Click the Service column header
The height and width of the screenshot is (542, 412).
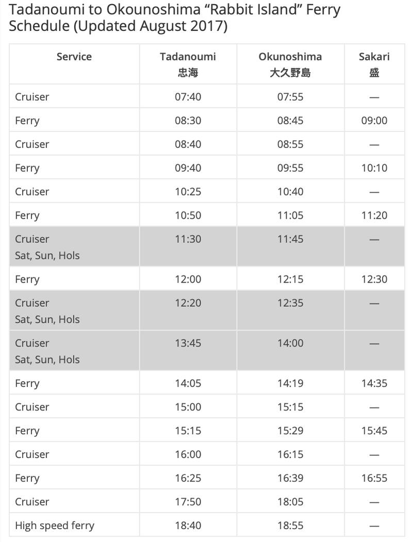click(74, 57)
